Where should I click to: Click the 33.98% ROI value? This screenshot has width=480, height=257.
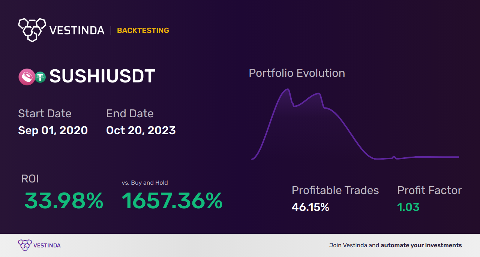(x=64, y=201)
